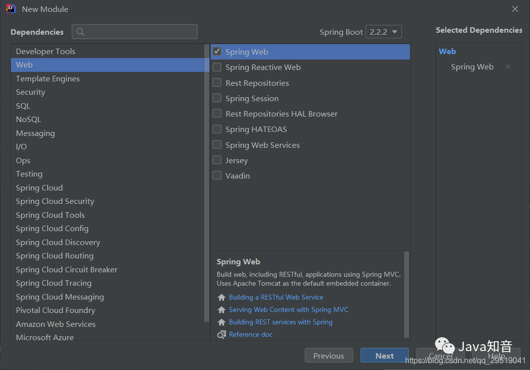The height and width of the screenshot is (370, 530).
Task: Open Serving Web Content with Spring MVC link
Action: point(289,310)
